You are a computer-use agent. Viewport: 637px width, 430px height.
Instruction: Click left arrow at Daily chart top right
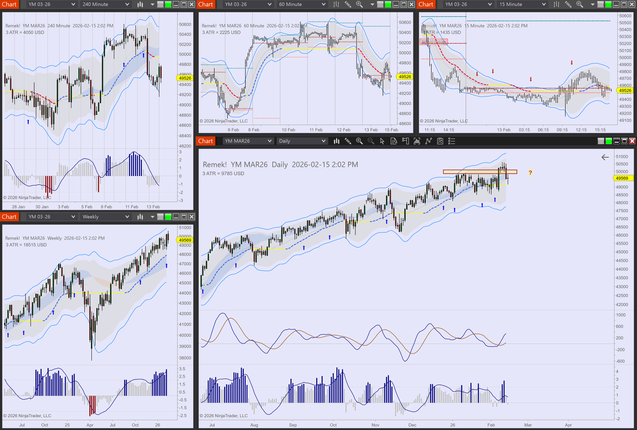point(605,157)
